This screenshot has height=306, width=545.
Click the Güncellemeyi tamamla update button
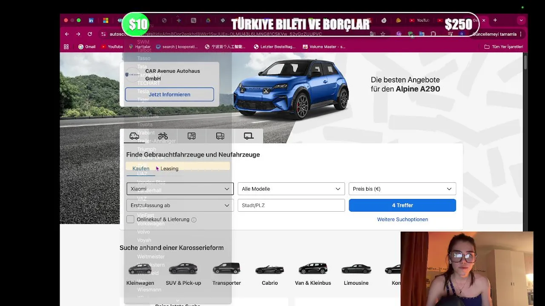[x=494, y=34]
